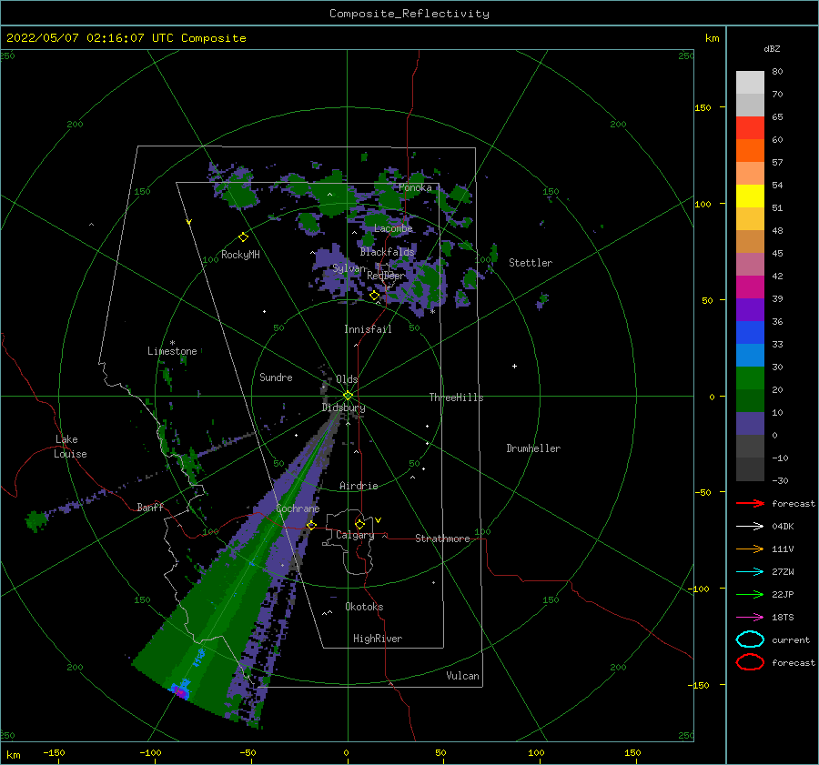The image size is (819, 765).
Task: Select the violet purple swatch above 36
Action: pos(750,309)
